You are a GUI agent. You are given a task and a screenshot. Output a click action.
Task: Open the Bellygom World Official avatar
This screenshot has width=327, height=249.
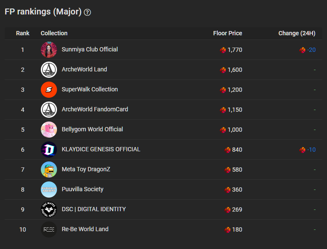tap(49, 130)
